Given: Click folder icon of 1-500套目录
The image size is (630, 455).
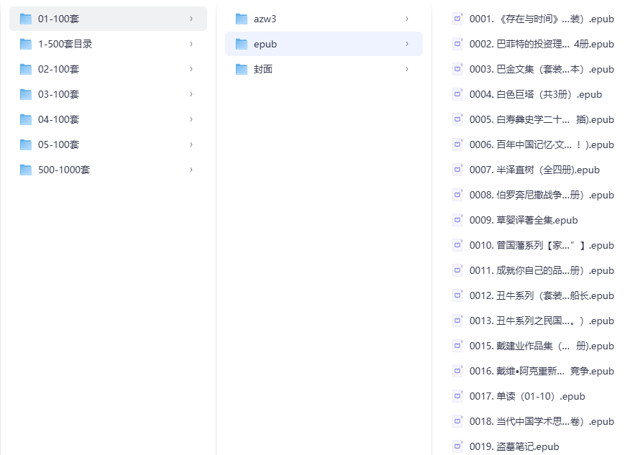Looking at the screenshot, I should click(x=26, y=44).
